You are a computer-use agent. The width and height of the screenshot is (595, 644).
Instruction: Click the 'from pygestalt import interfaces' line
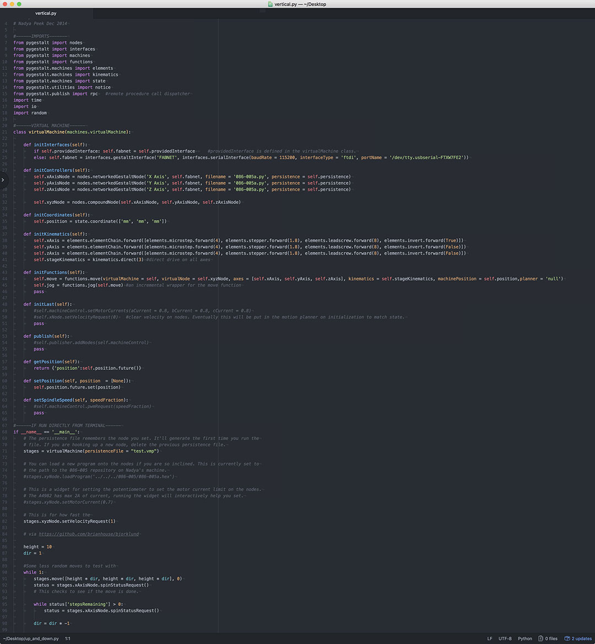[x=54, y=49]
